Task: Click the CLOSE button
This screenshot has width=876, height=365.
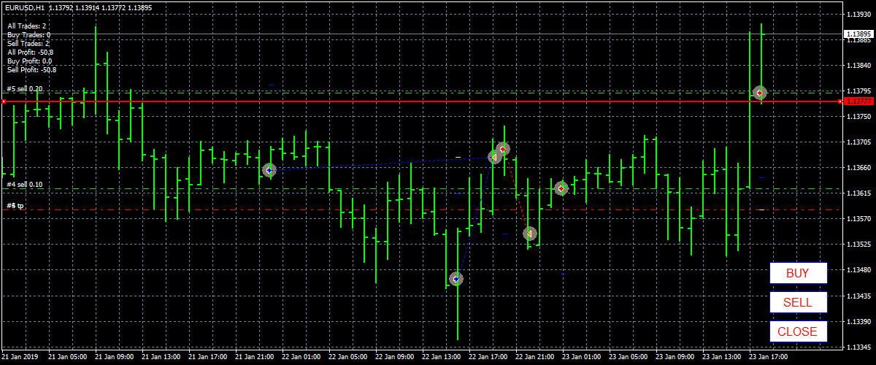Action: point(798,331)
